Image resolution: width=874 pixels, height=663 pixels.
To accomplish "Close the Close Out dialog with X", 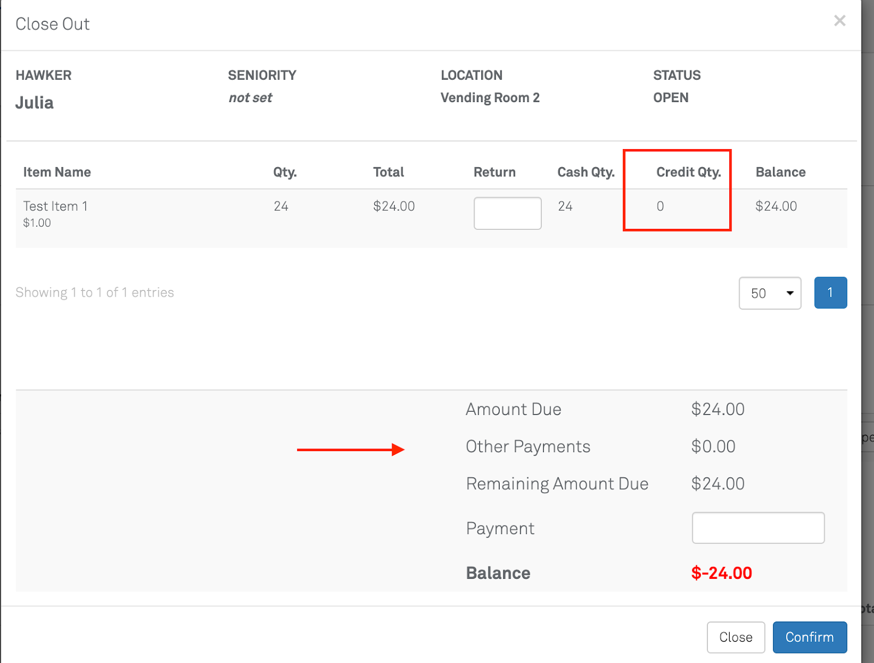I will (x=840, y=21).
